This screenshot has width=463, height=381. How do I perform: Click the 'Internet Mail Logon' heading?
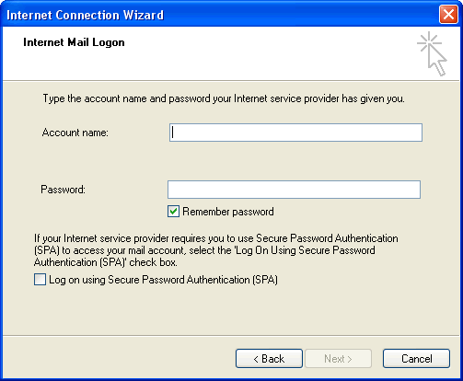coord(74,42)
